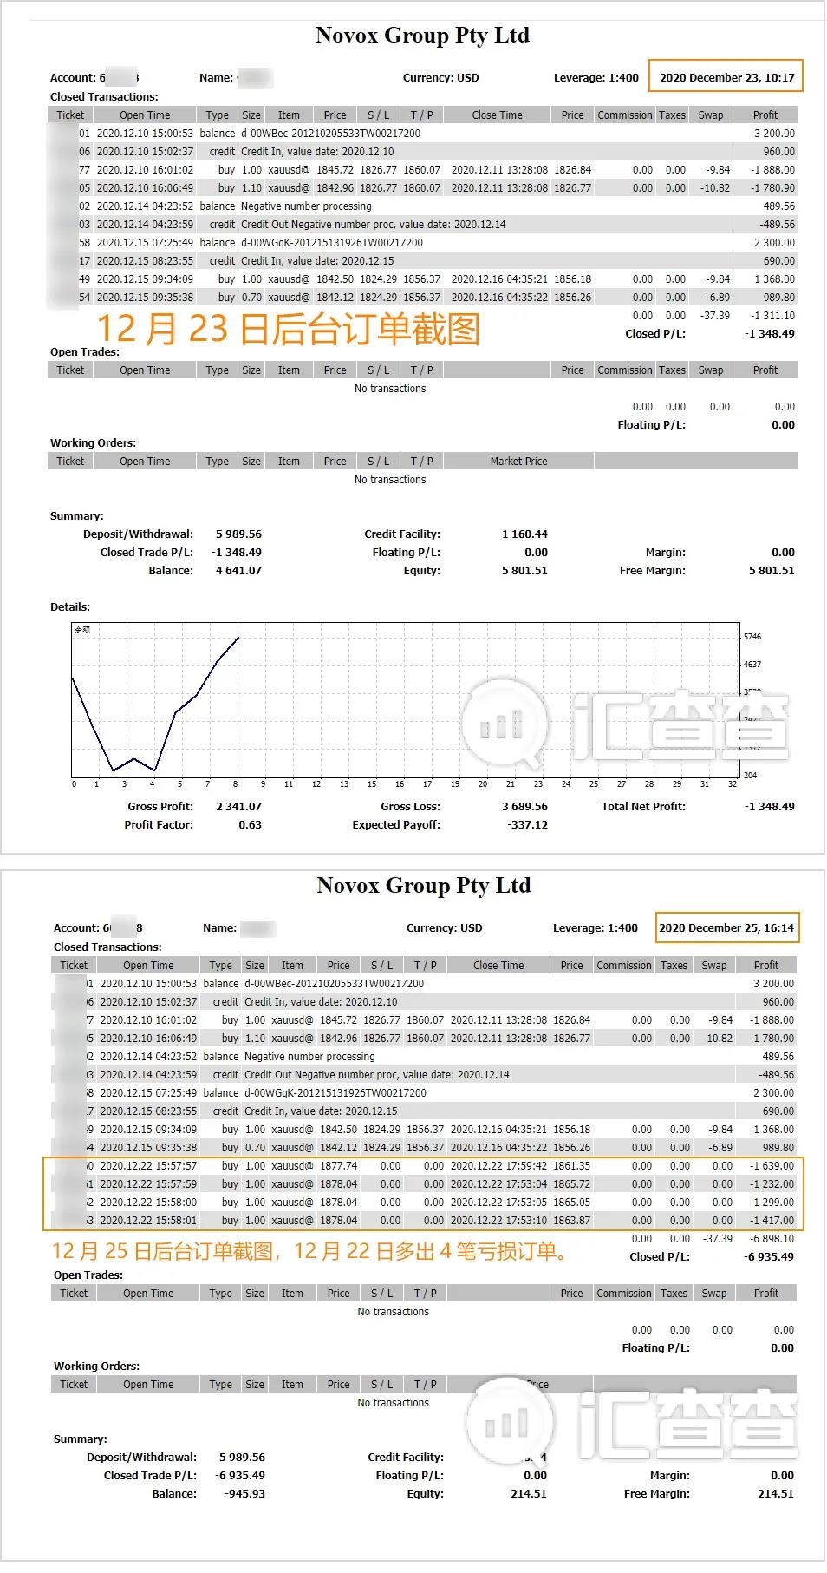Click "Open Trades:" label in the December 23 report
827x1573 pixels.
(85, 351)
